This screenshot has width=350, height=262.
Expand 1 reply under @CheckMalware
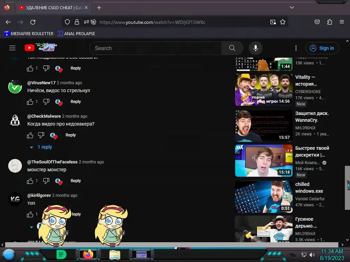(x=41, y=147)
